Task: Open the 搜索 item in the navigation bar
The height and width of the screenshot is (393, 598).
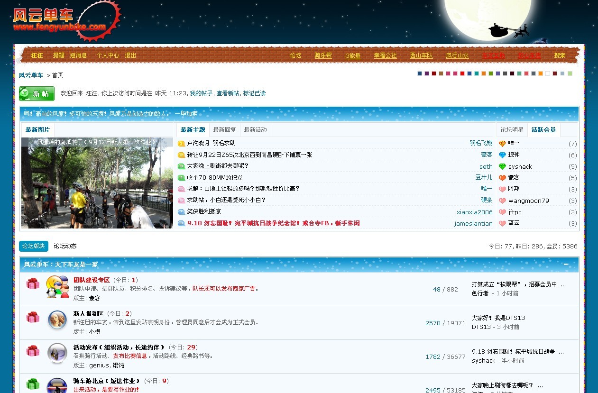Action: coord(560,55)
